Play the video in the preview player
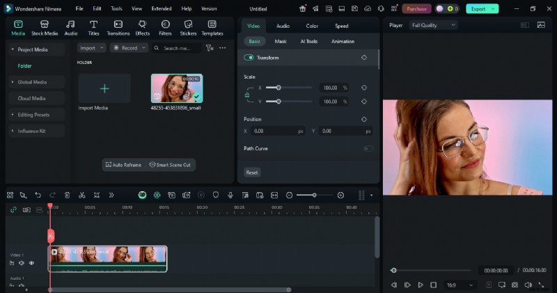 (421, 285)
